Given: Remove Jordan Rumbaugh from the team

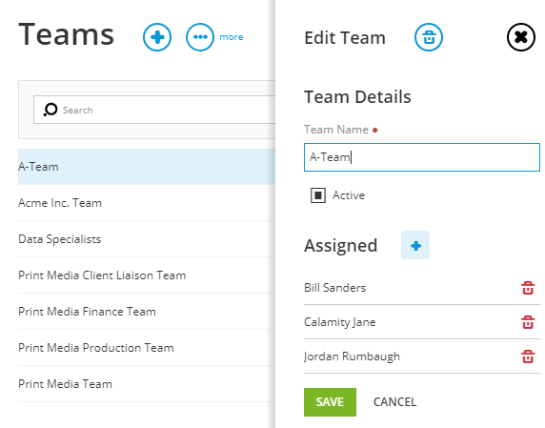Looking at the screenshot, I should 528,357.
